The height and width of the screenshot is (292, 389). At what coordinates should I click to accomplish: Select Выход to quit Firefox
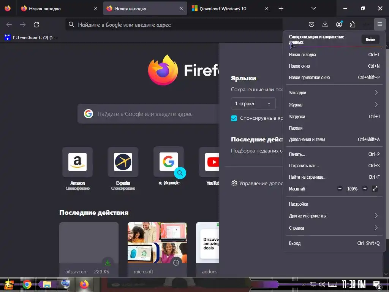[334, 243]
